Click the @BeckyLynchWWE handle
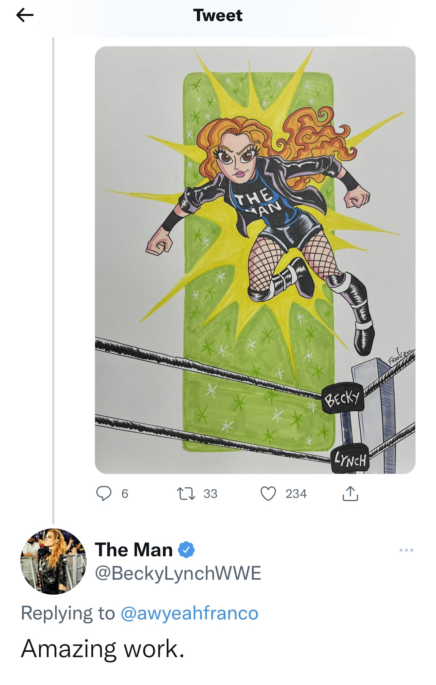The height and width of the screenshot is (685, 436). [x=178, y=573]
